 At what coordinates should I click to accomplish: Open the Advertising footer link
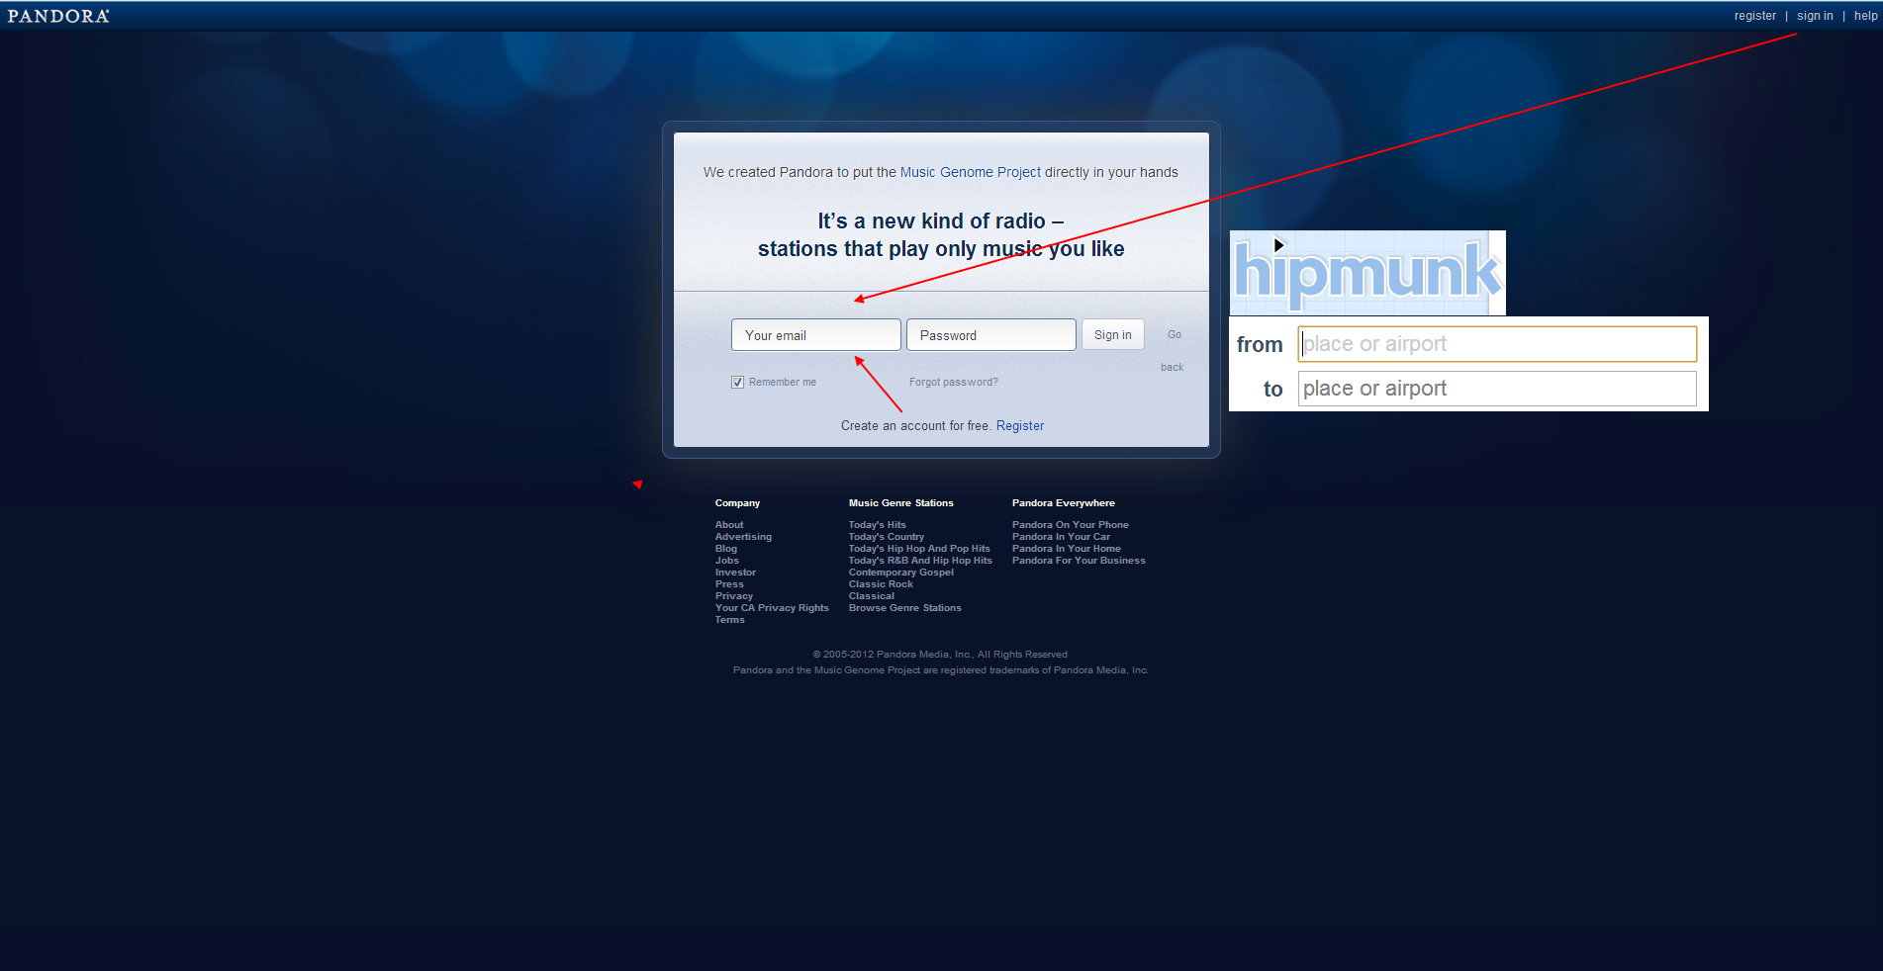click(x=743, y=537)
